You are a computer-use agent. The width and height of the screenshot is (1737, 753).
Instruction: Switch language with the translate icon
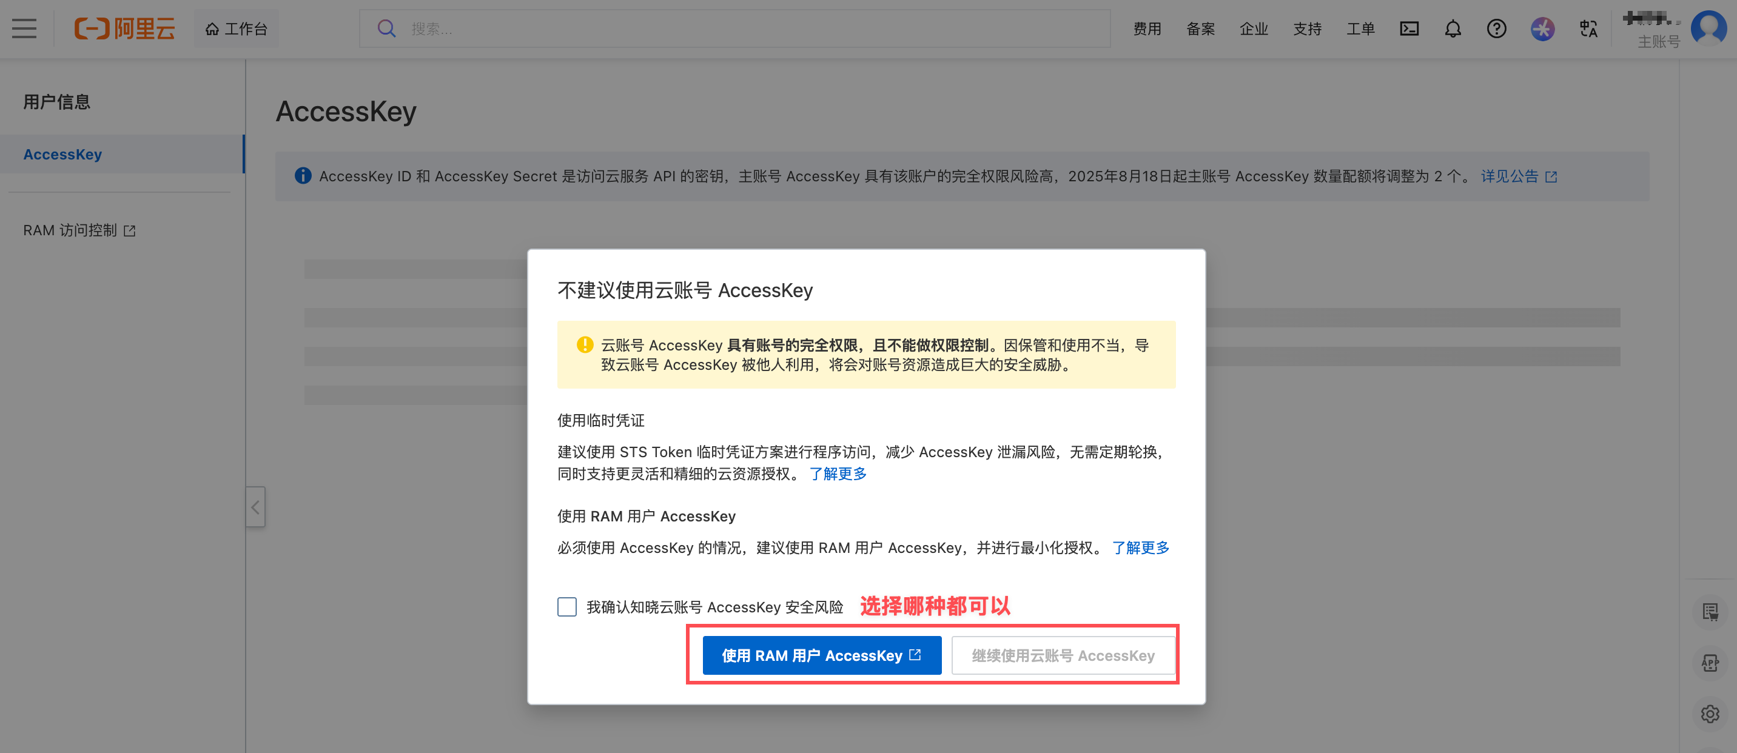(1588, 28)
